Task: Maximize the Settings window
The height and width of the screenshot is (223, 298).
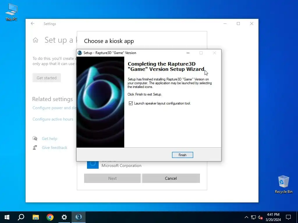Action: click(238, 24)
